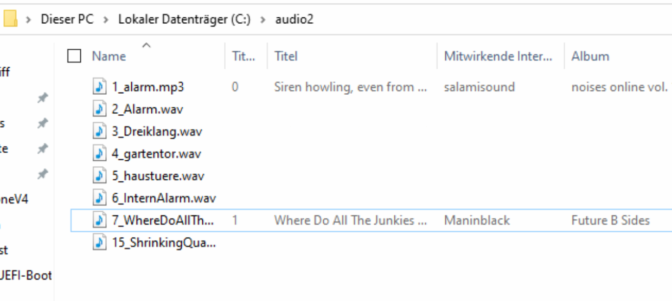Select the UEFI-Boot item in navigation pane
672x301 pixels.
point(26,276)
